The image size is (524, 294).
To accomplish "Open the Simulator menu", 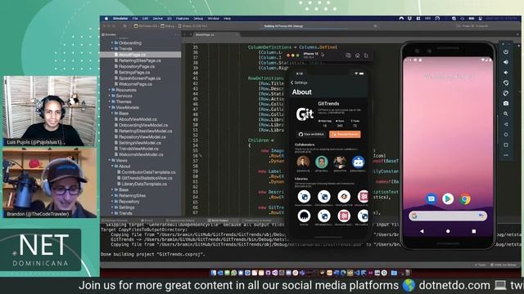I will point(120,19).
